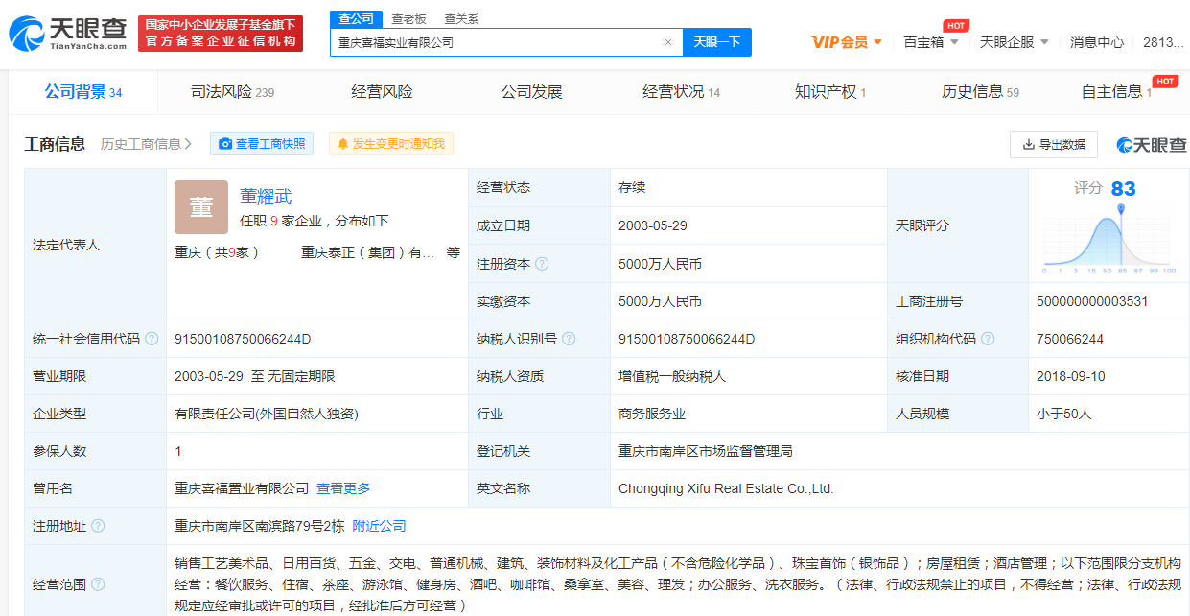
Task: Open the VIP会员 dropdown
Action: point(847,42)
